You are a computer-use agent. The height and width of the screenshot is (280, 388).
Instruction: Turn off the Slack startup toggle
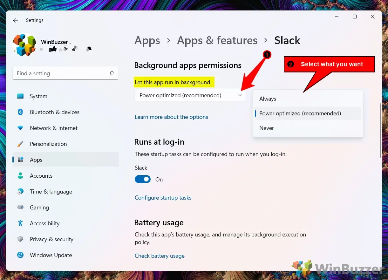143,180
